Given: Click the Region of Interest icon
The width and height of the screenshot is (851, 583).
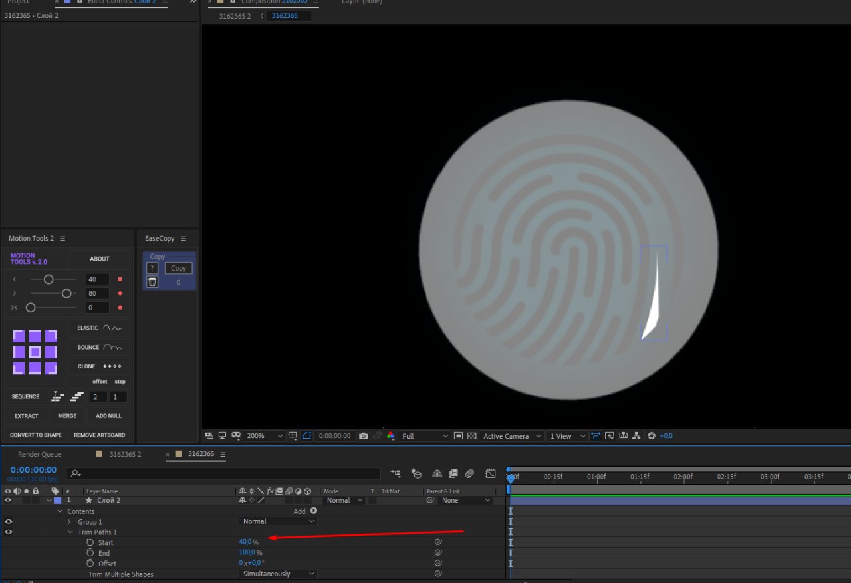Looking at the screenshot, I should [458, 436].
